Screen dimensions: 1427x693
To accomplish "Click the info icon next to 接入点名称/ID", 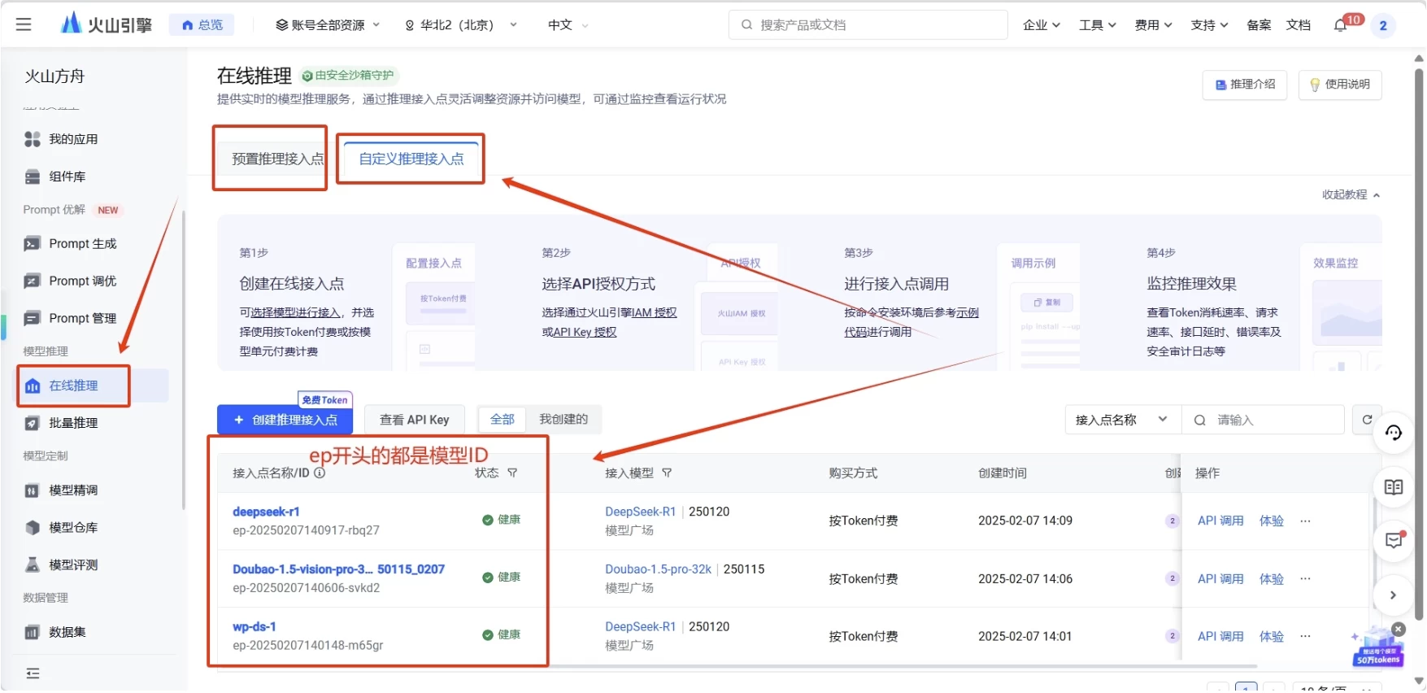I will (320, 473).
